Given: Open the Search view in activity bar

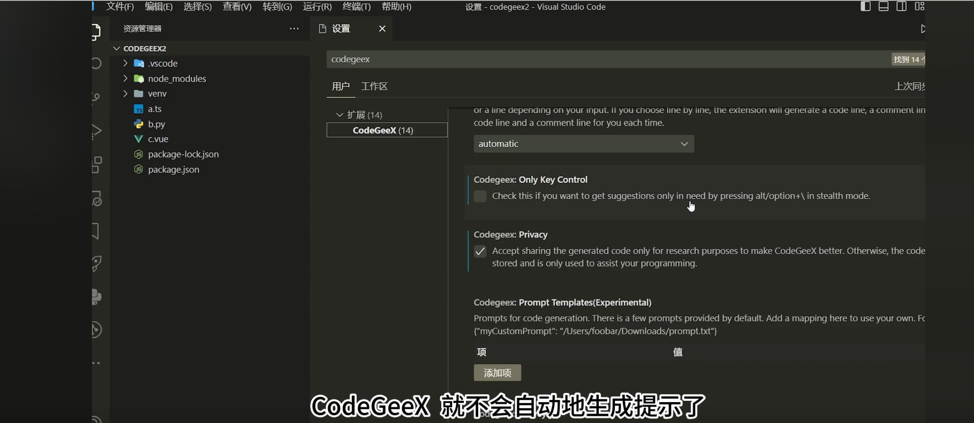Looking at the screenshot, I should [96, 63].
